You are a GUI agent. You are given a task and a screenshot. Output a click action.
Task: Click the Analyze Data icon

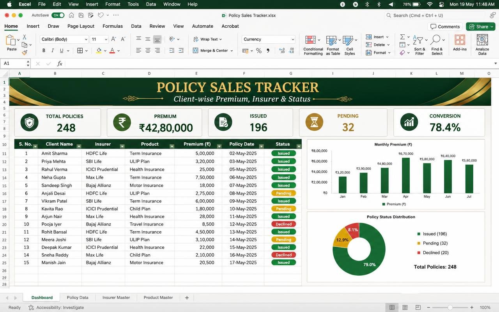pyautogui.click(x=482, y=40)
